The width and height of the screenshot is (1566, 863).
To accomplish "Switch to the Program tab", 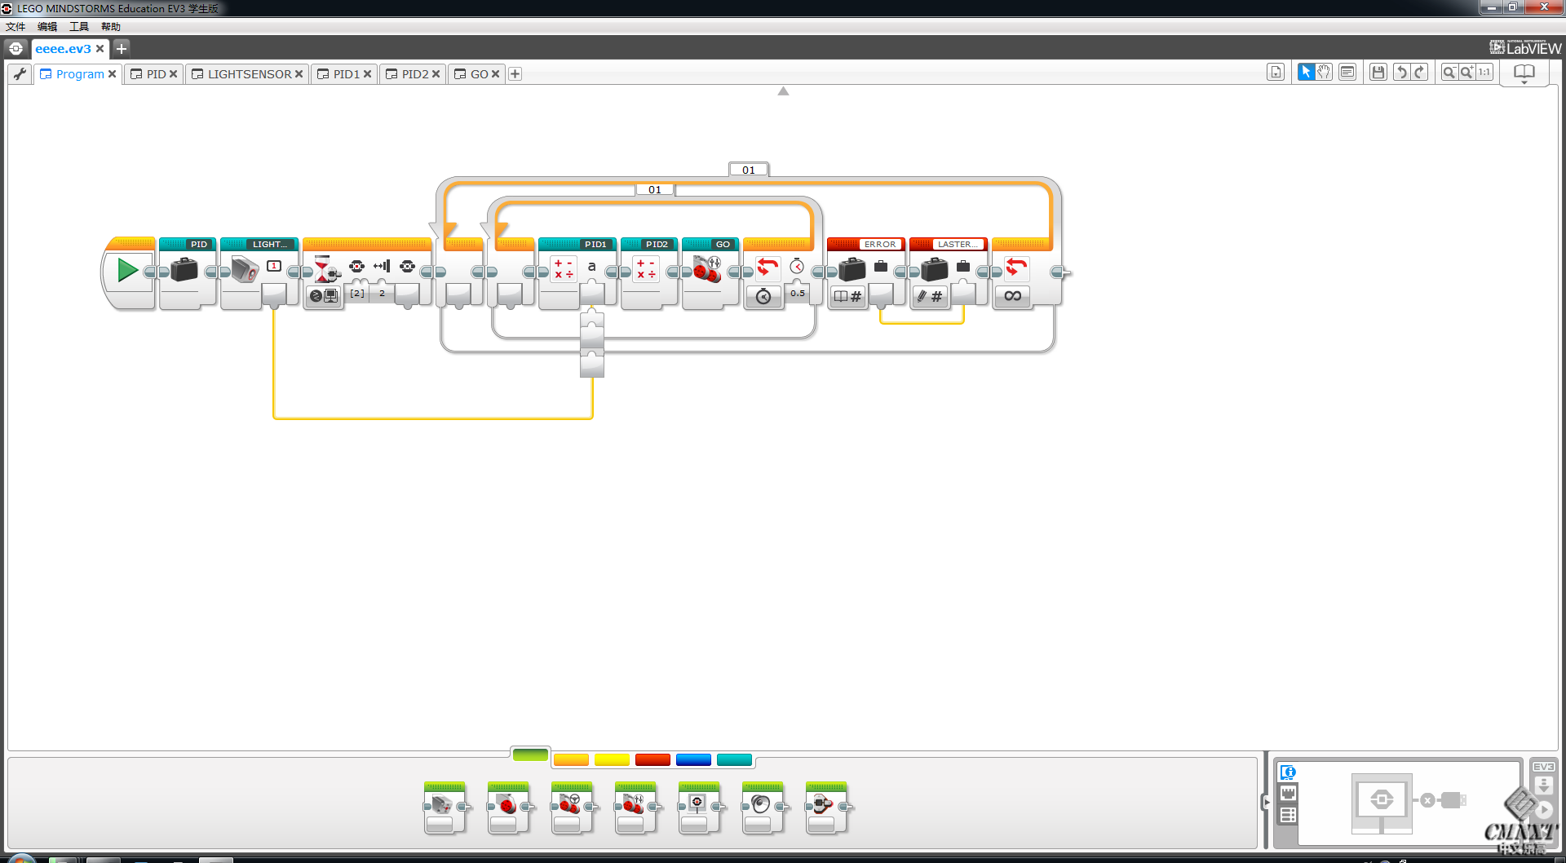I will pyautogui.click(x=80, y=74).
